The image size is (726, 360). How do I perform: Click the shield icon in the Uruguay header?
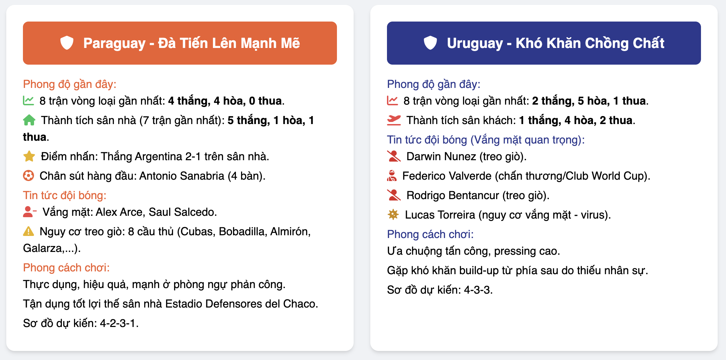pos(430,43)
